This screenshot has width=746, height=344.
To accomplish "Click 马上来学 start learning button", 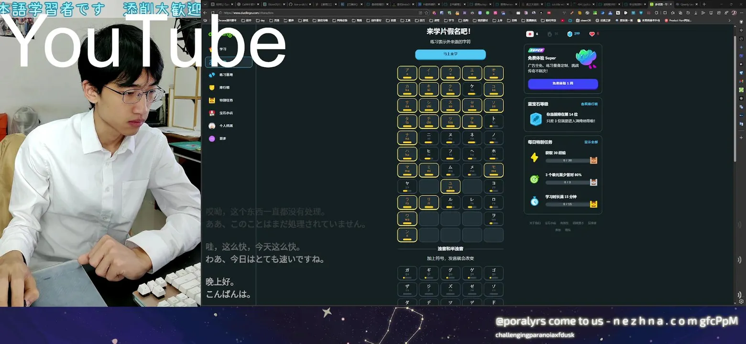I will tap(450, 54).
